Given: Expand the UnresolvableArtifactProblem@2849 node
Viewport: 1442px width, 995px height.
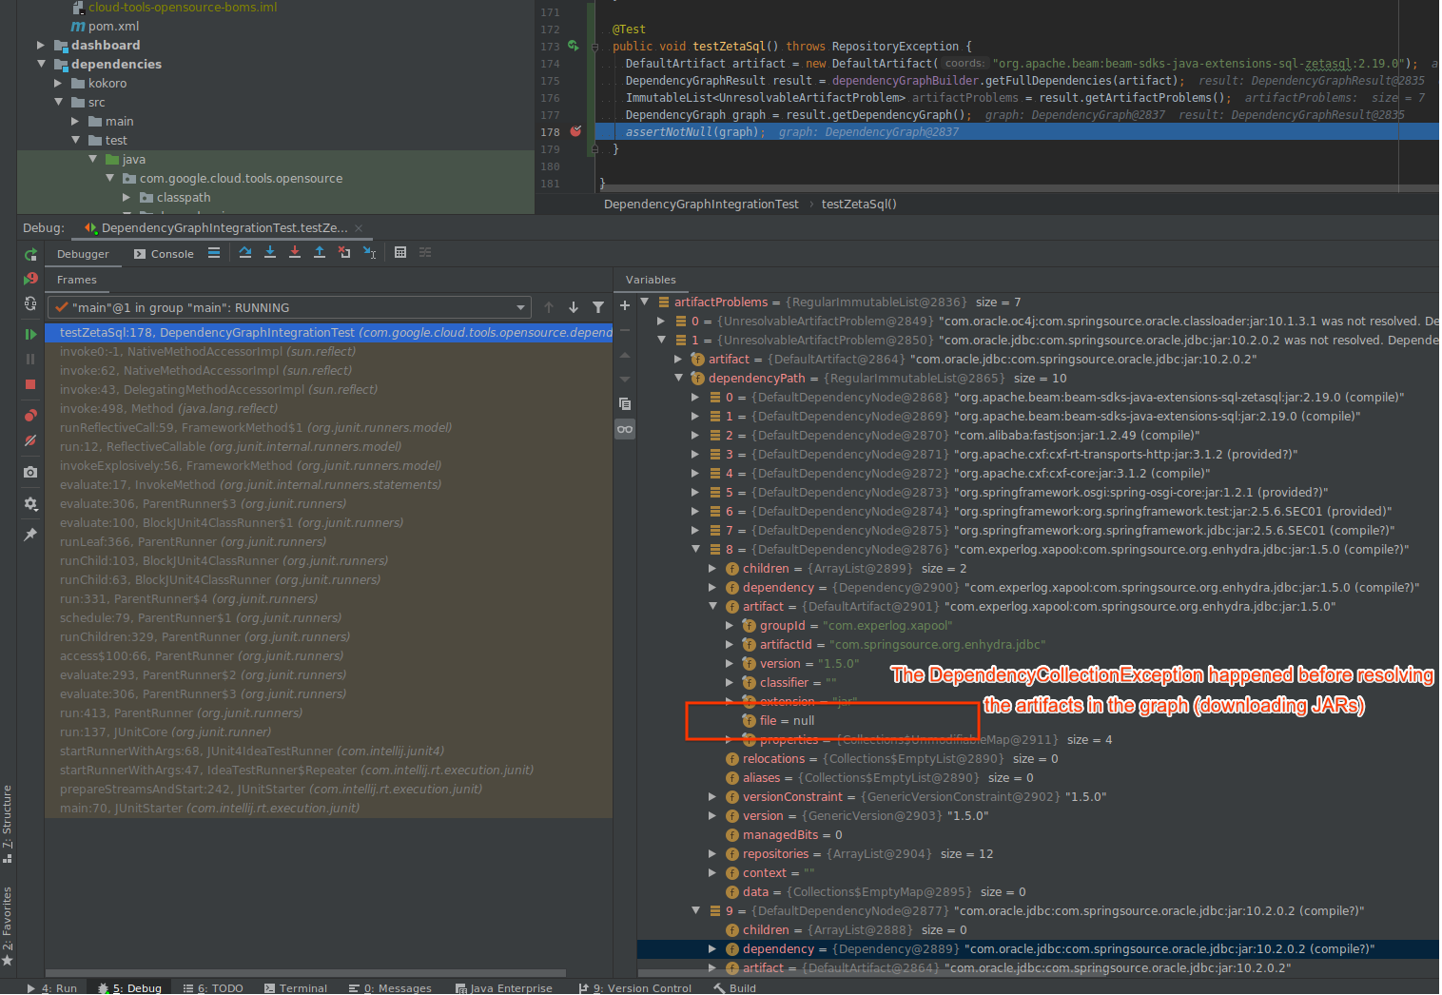Looking at the screenshot, I should pyautogui.click(x=661, y=321).
